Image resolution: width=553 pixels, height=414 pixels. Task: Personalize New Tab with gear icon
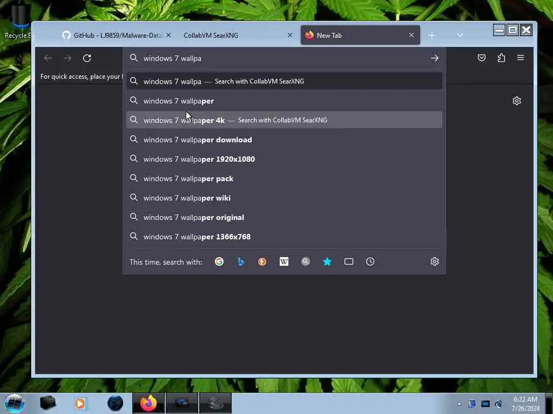click(x=517, y=101)
